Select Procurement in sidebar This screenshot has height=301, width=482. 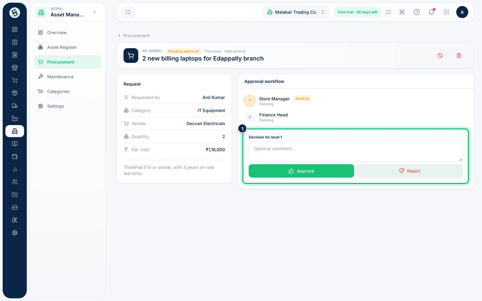(x=67, y=62)
